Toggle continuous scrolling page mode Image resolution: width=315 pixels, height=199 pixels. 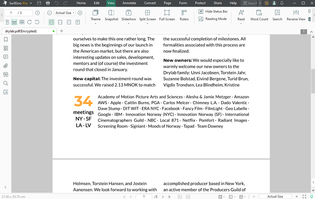(14, 22)
